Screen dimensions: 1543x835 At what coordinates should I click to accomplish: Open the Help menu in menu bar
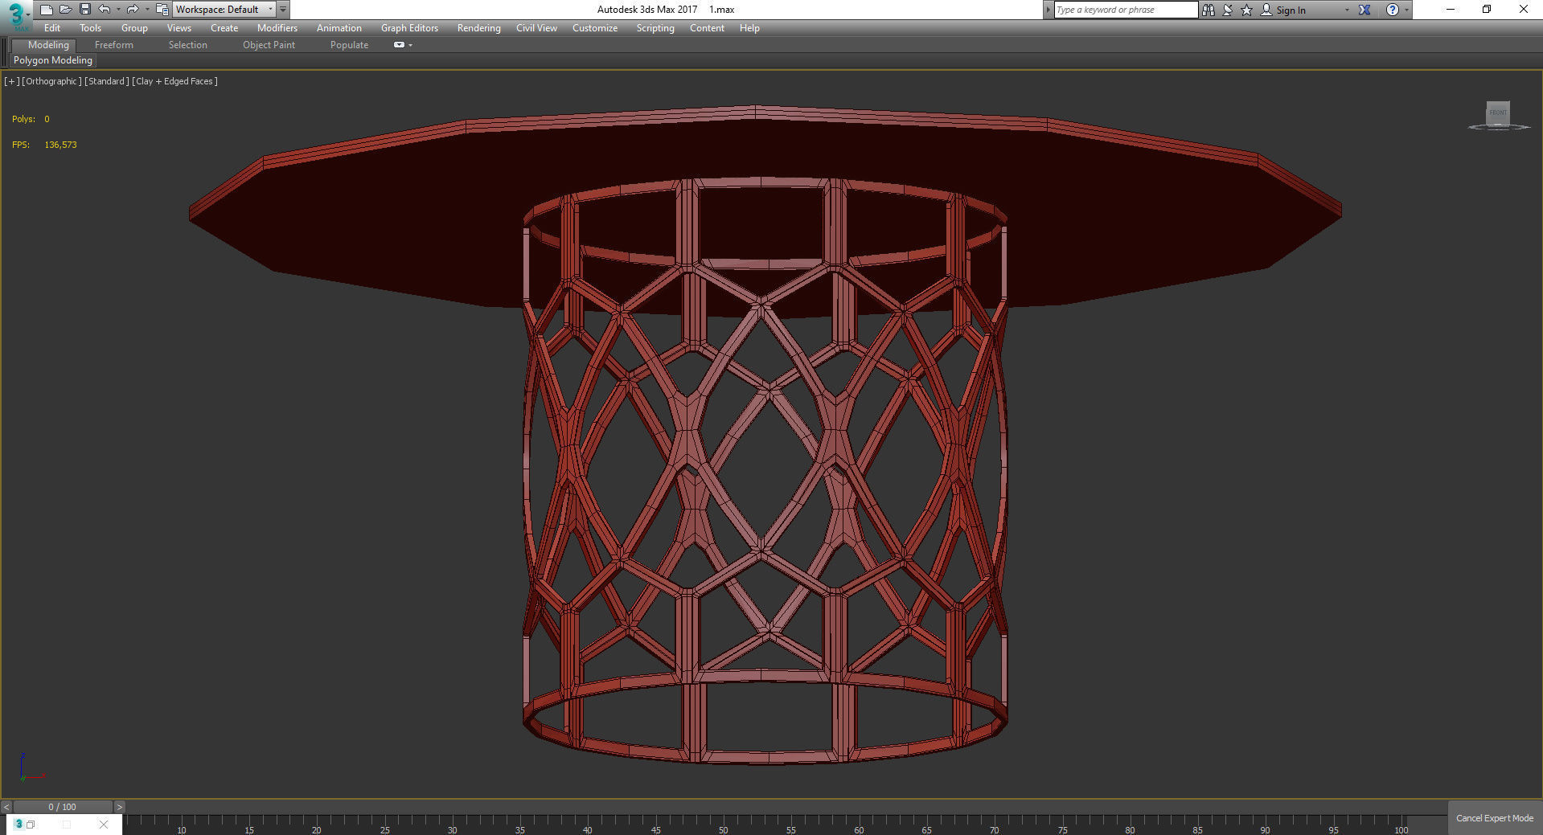749,28
